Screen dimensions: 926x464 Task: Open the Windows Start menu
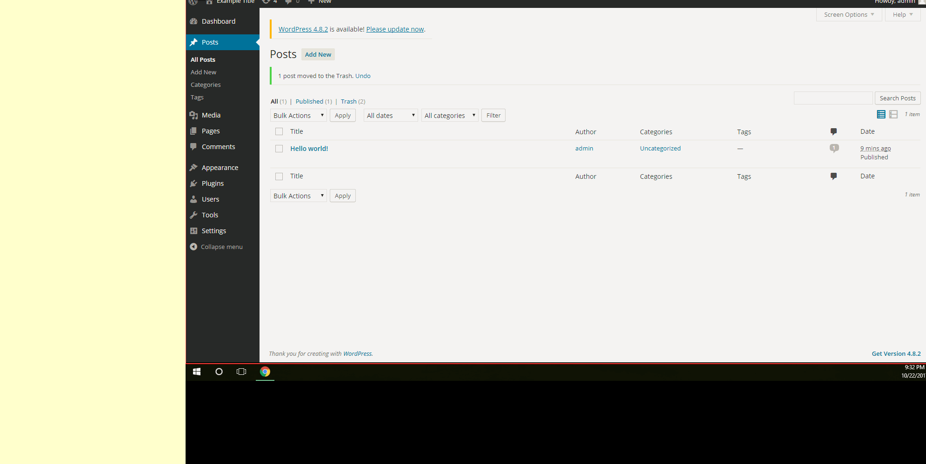click(197, 372)
